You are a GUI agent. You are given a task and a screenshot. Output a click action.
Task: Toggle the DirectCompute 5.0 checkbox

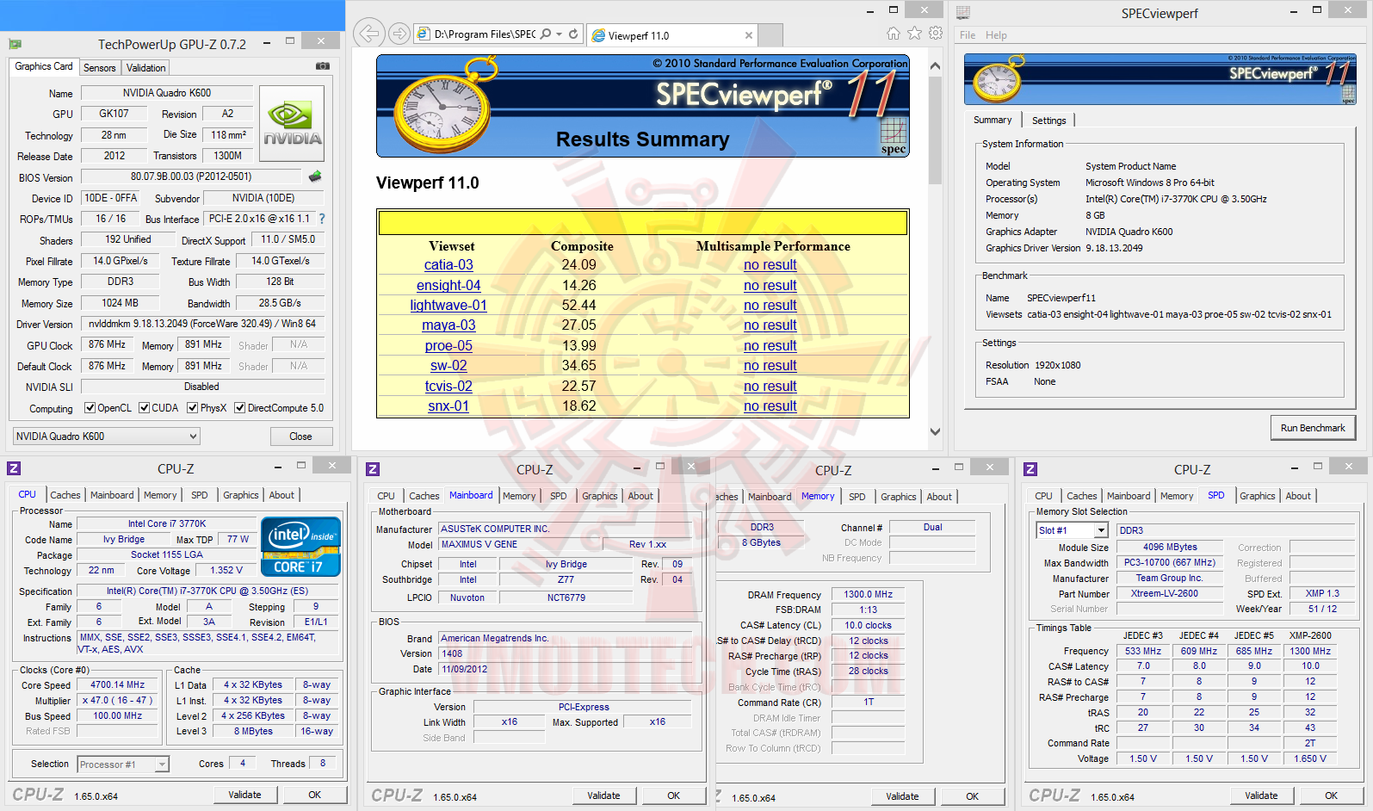(240, 408)
